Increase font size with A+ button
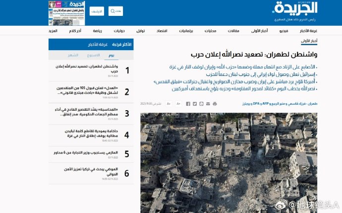Screen dimensions: 342x213 click(x=169, y=104)
